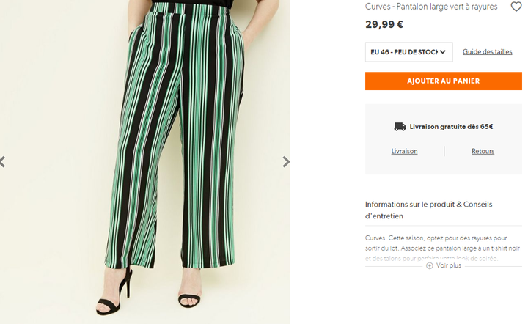Viewport: 528px width, 324px height.
Task: Click the 29,99 € price
Action: (x=384, y=25)
